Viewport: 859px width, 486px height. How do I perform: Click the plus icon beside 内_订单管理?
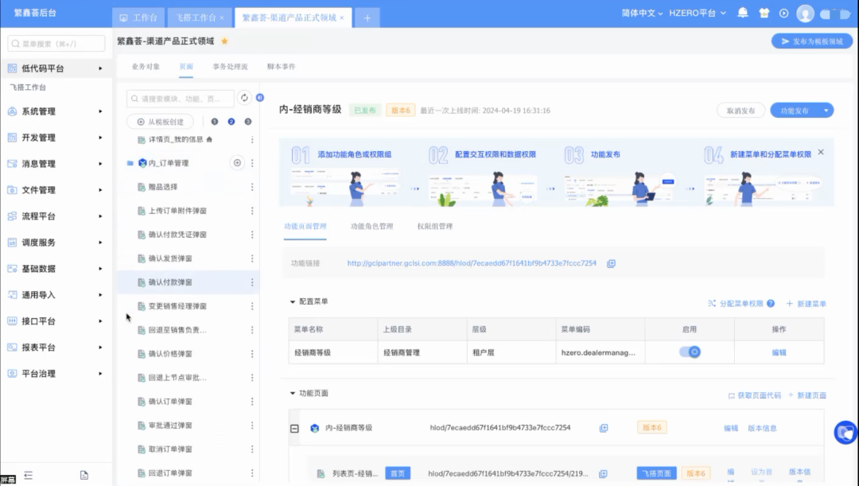click(x=236, y=163)
